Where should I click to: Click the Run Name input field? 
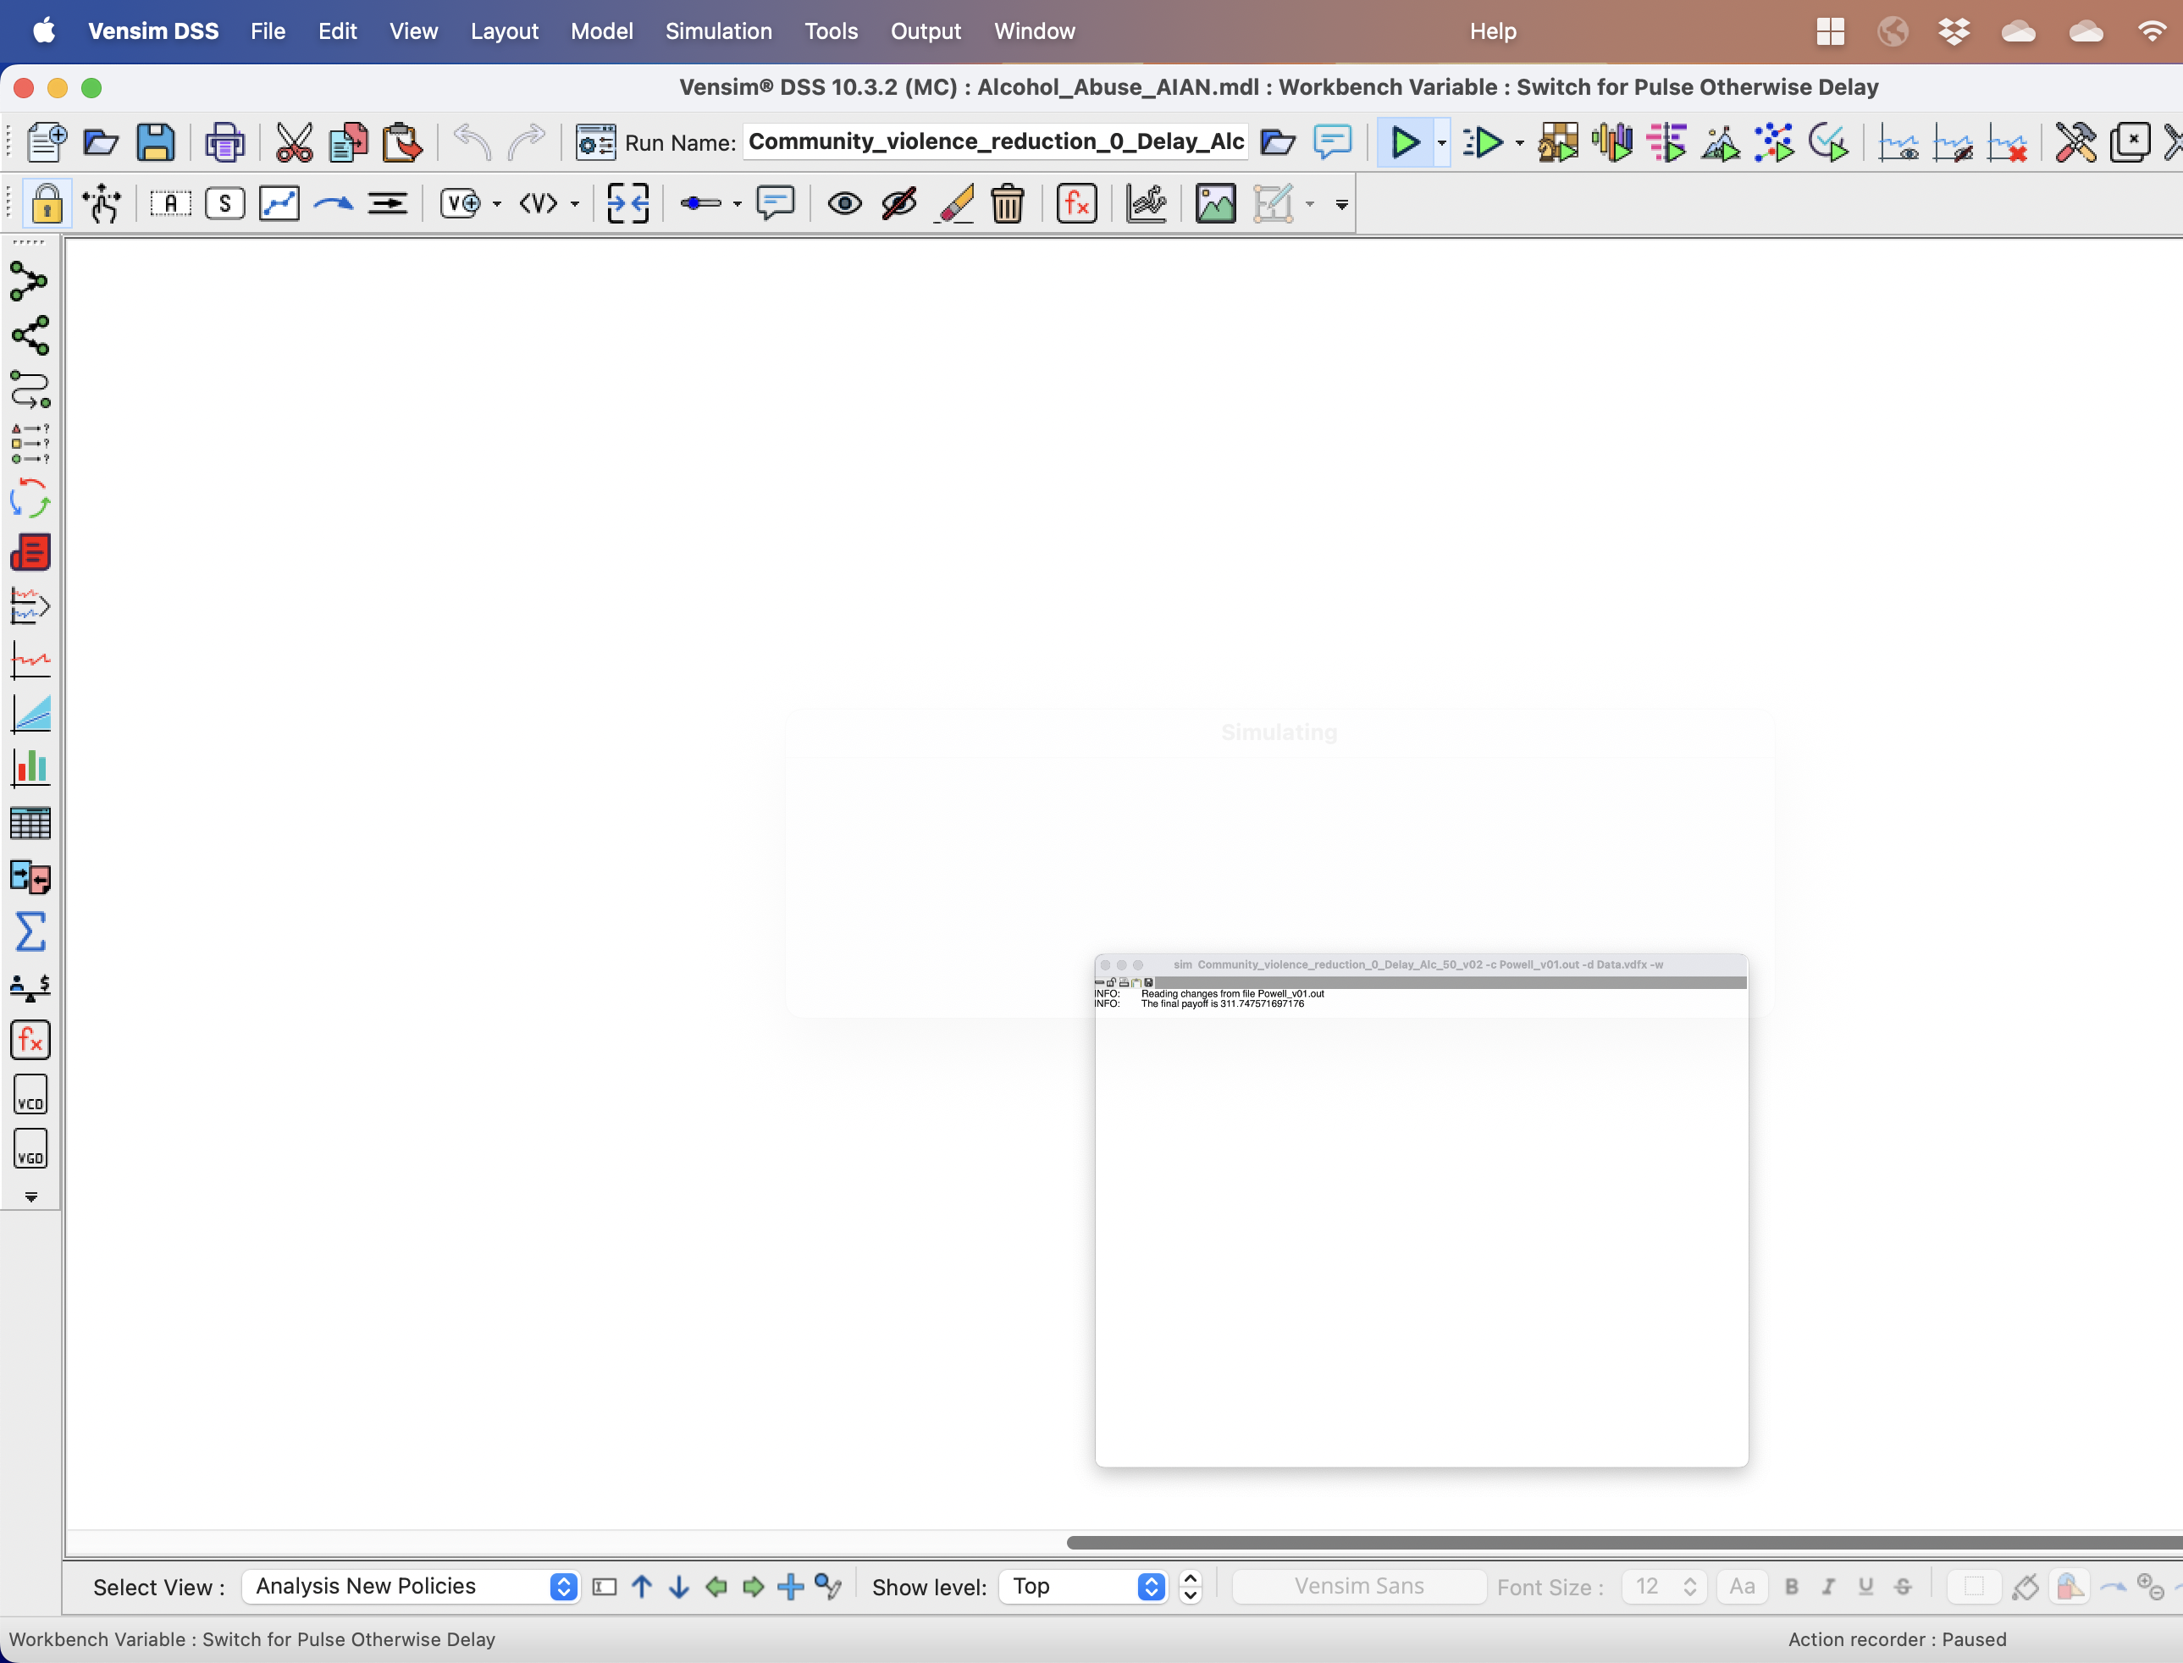996,142
